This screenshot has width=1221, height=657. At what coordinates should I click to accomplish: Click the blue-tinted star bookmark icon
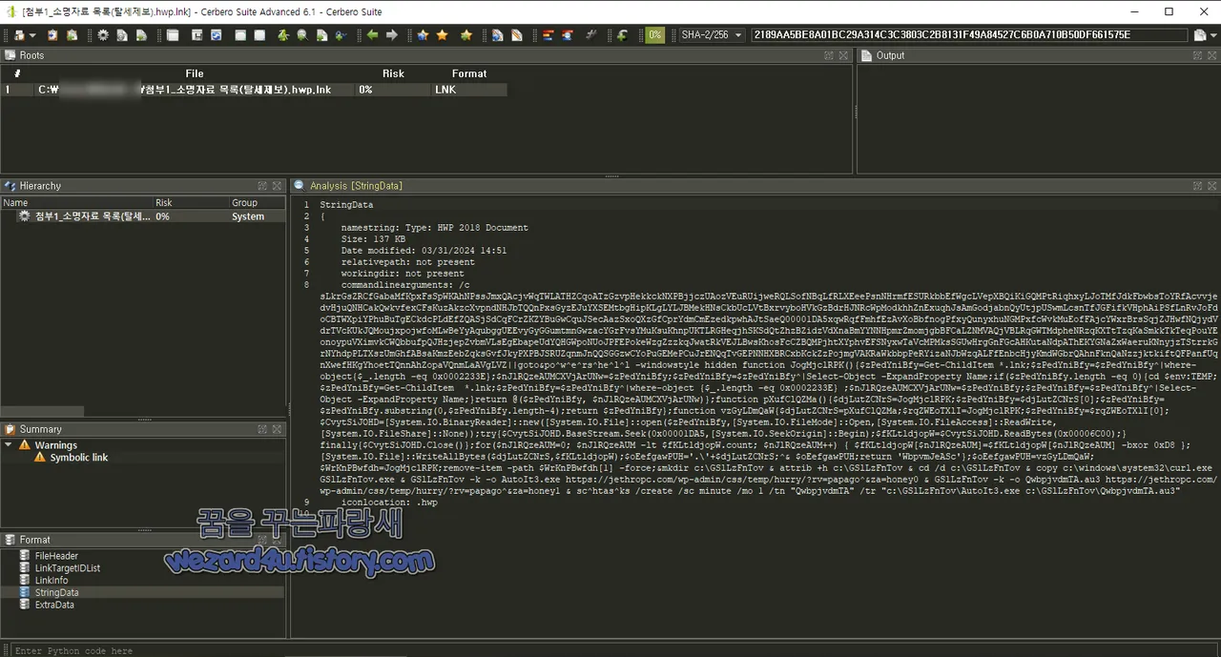[x=423, y=35]
